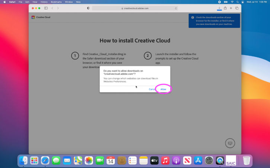
Task: Open the Trash from the Dock
Action: pyautogui.click(x=247, y=161)
